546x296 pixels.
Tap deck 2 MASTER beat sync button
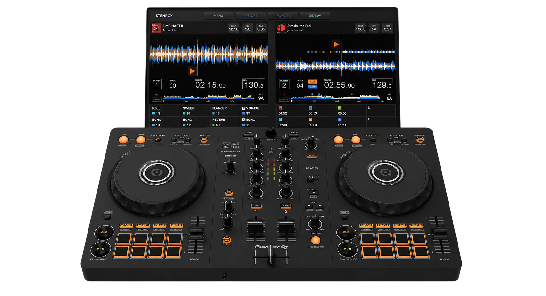coord(420,140)
